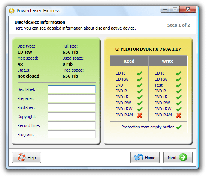Proceed with the Next button
This screenshot has width=206, height=176.
click(178, 157)
